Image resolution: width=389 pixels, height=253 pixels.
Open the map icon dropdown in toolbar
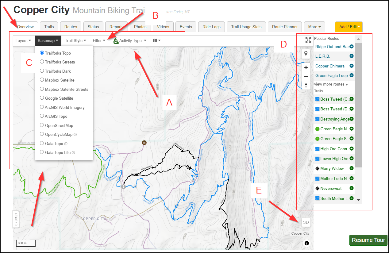click(x=156, y=40)
